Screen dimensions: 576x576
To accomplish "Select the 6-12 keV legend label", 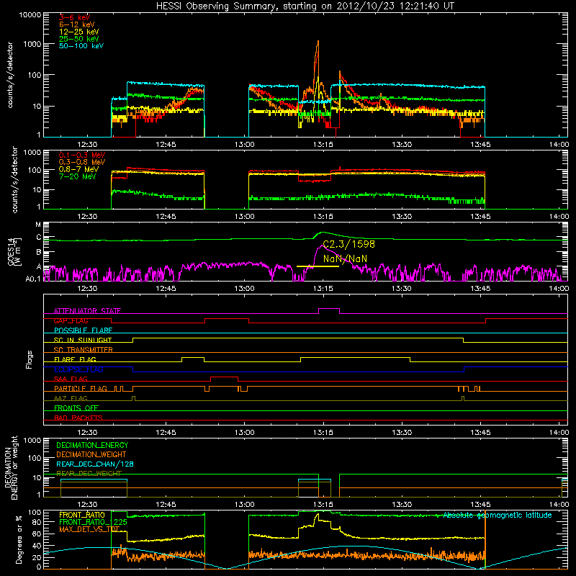I will (x=77, y=24).
